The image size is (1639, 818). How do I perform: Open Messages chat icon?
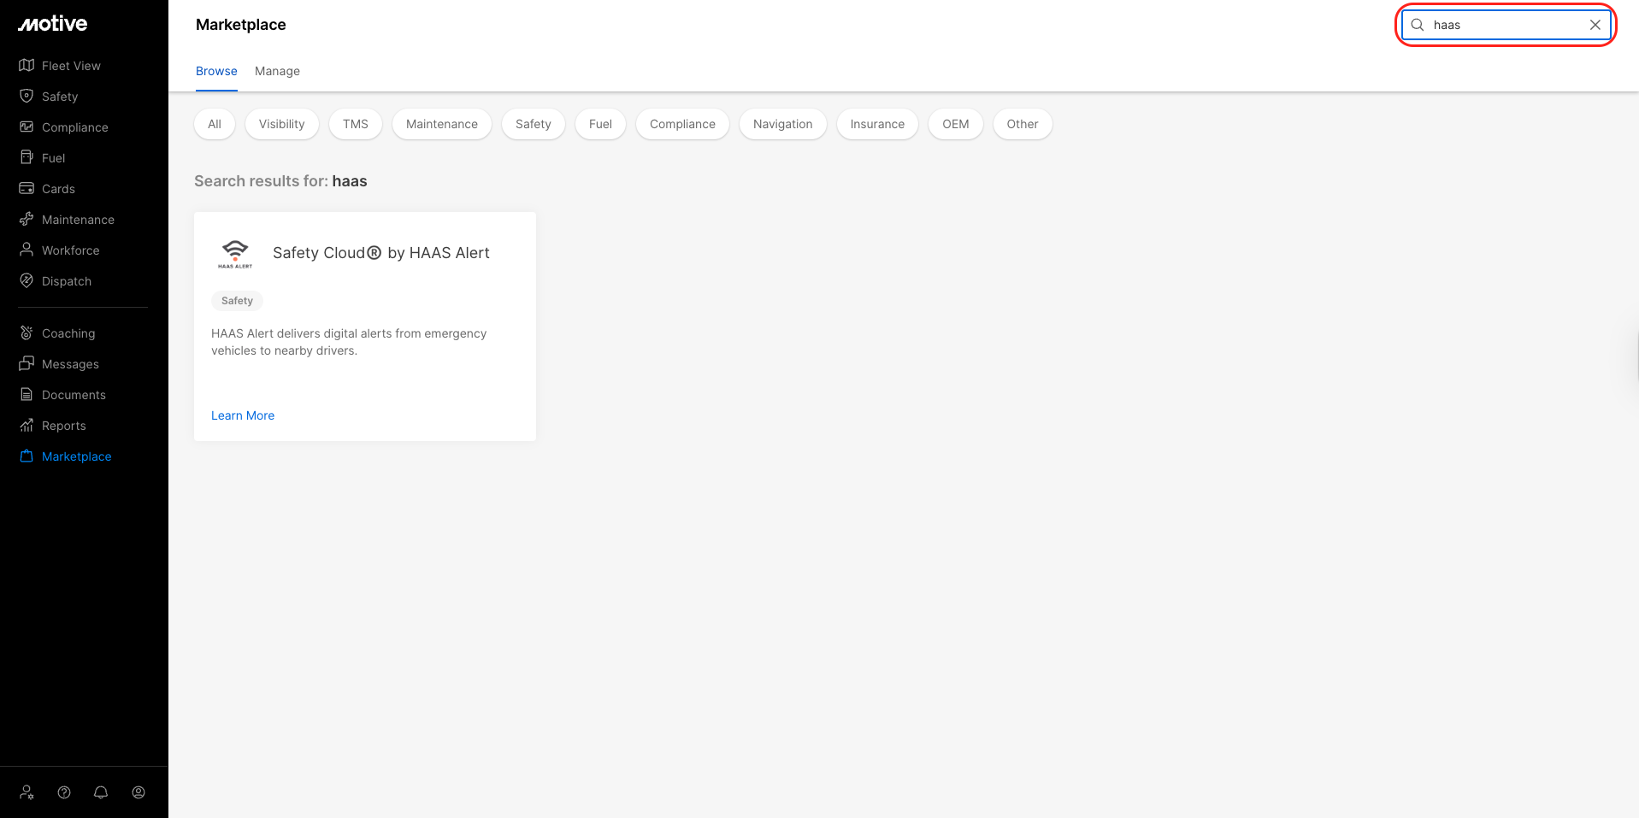coord(27,364)
